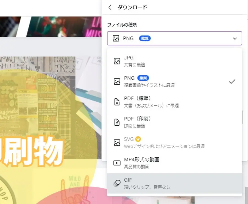Click the MP4 video play icon
The width and height of the screenshot is (248, 204).
click(x=117, y=163)
